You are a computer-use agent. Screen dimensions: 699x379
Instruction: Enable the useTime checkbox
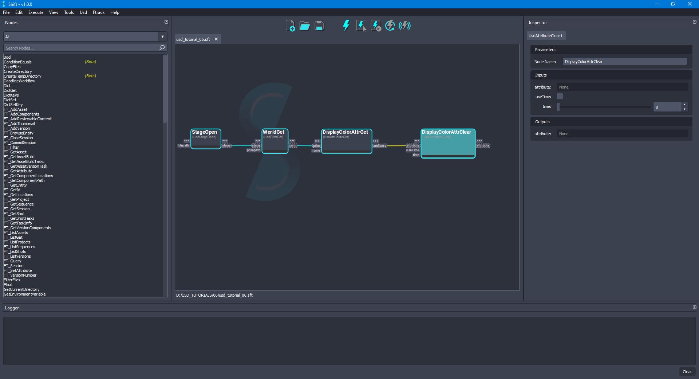coord(560,96)
